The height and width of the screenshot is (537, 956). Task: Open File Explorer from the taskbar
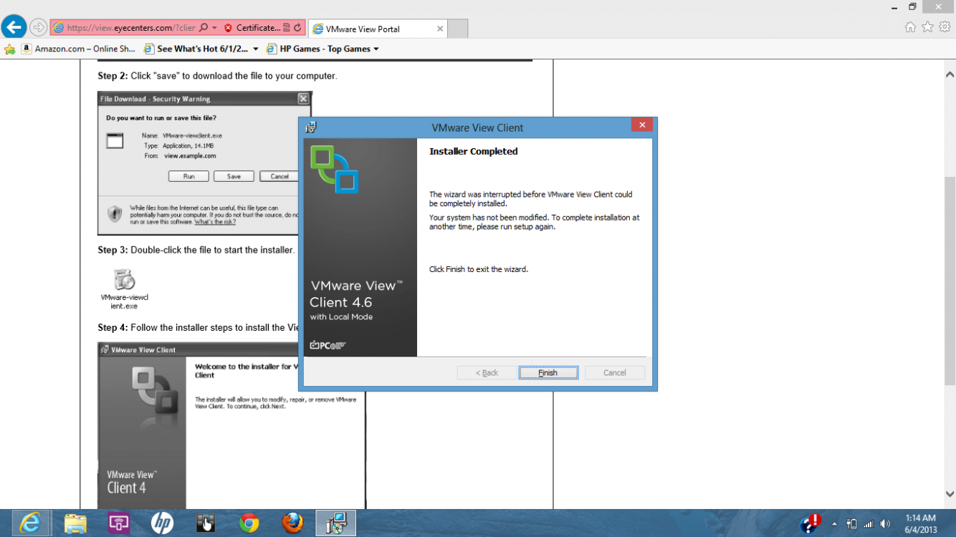coord(75,523)
